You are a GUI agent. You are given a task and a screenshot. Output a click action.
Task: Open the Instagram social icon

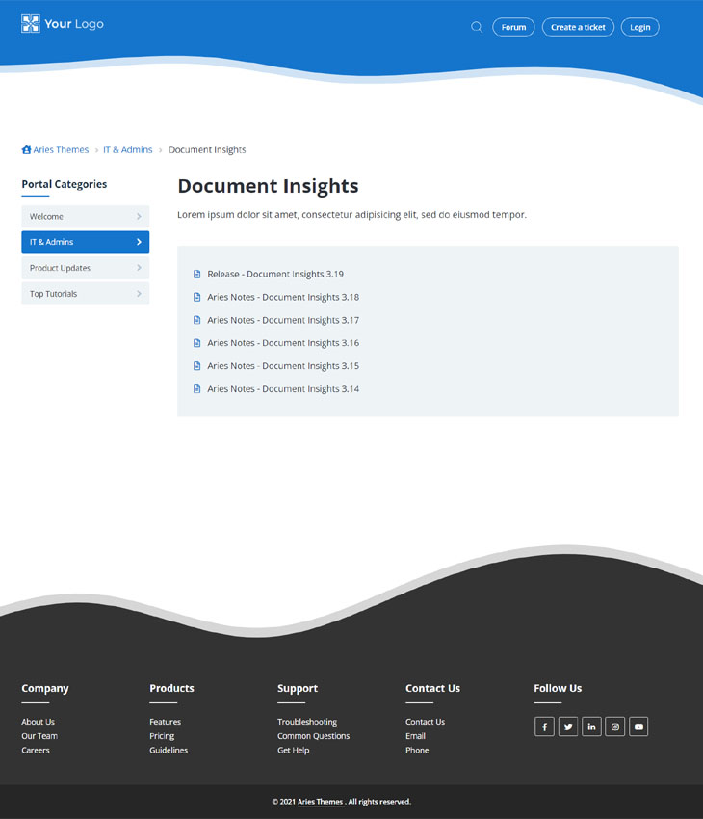(x=615, y=727)
